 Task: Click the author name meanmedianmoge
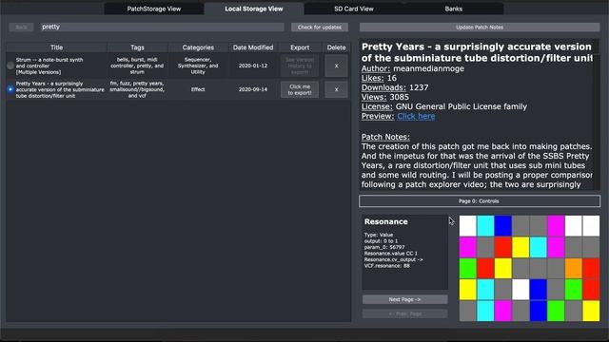(x=428, y=68)
